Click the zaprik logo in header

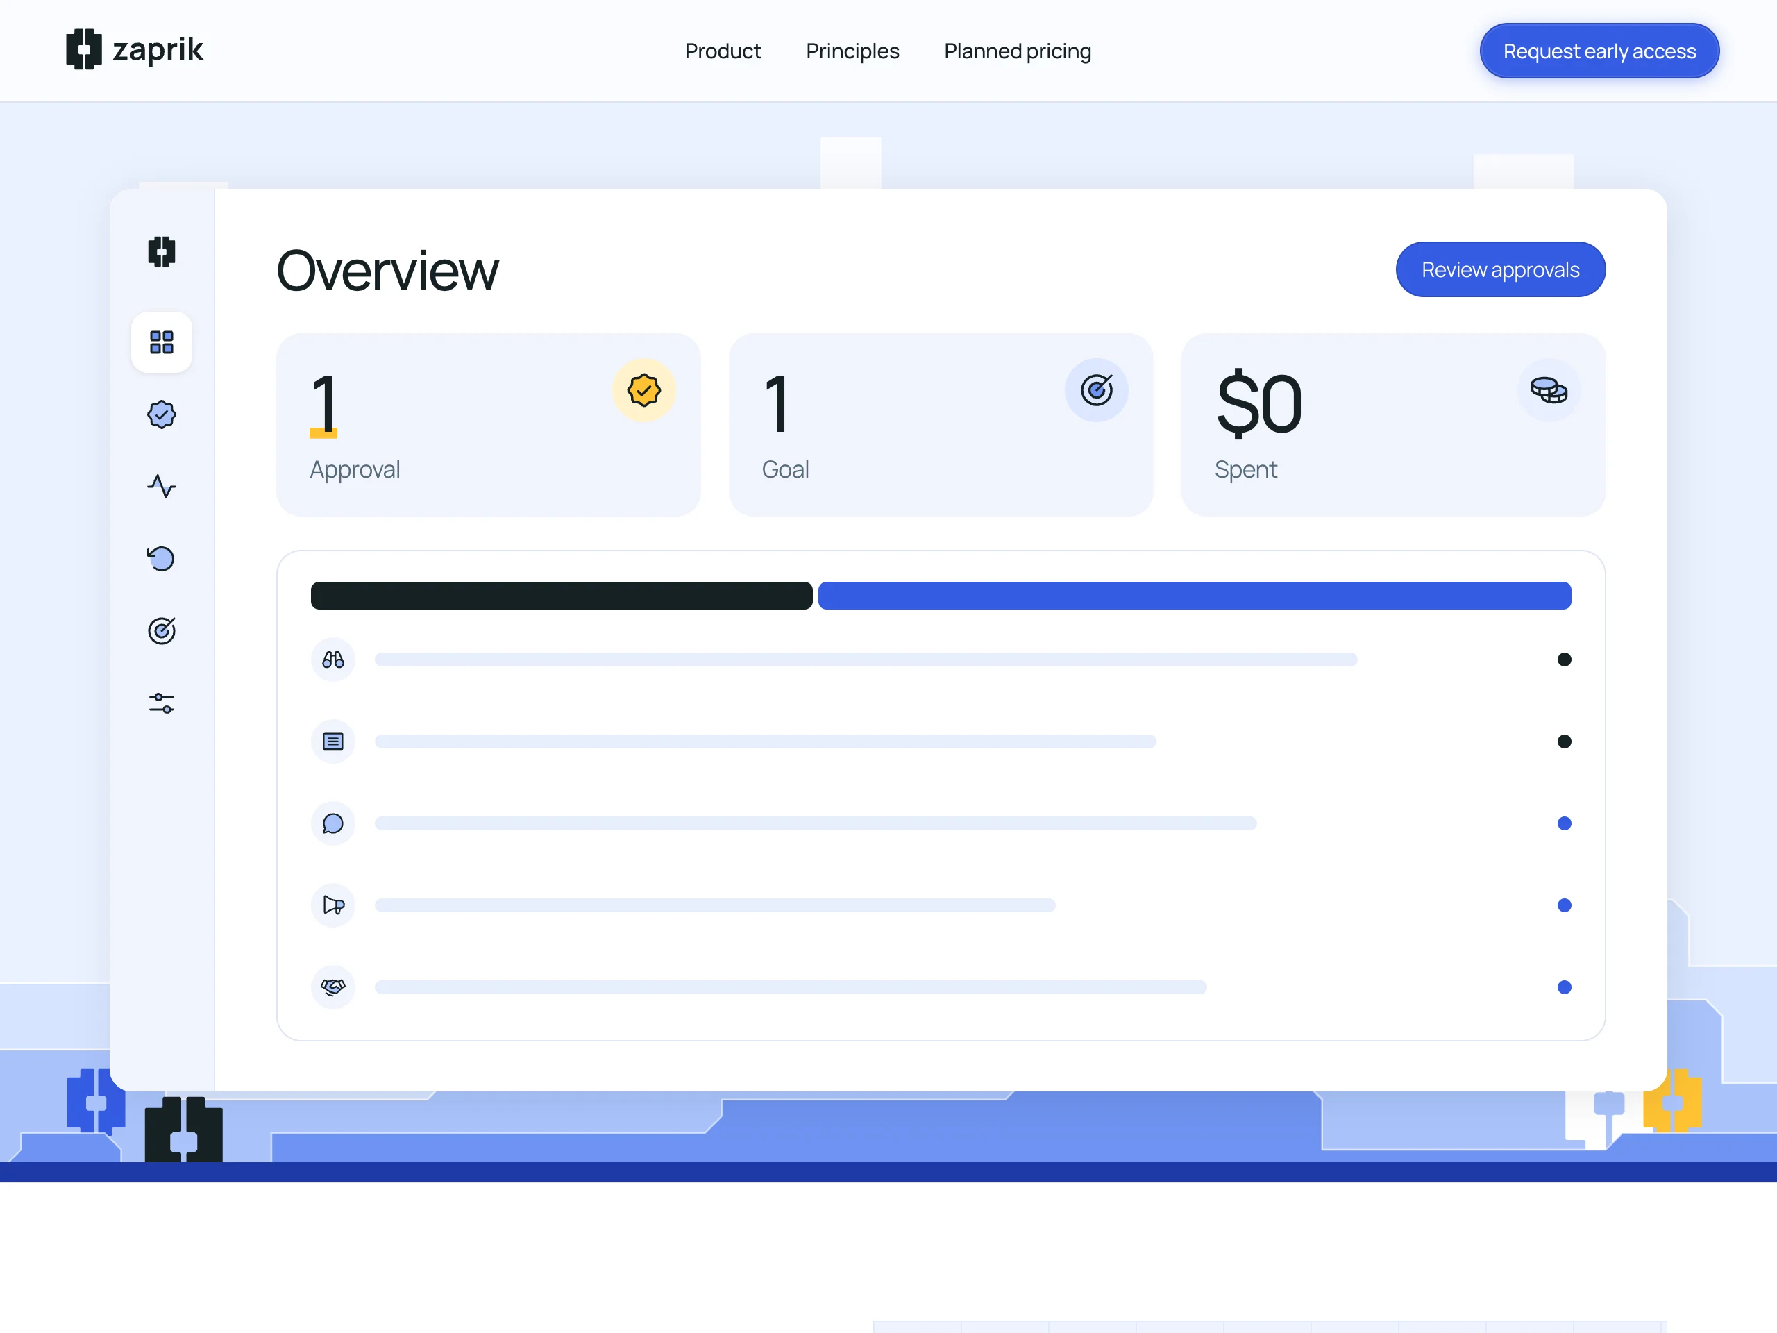pyautogui.click(x=135, y=50)
